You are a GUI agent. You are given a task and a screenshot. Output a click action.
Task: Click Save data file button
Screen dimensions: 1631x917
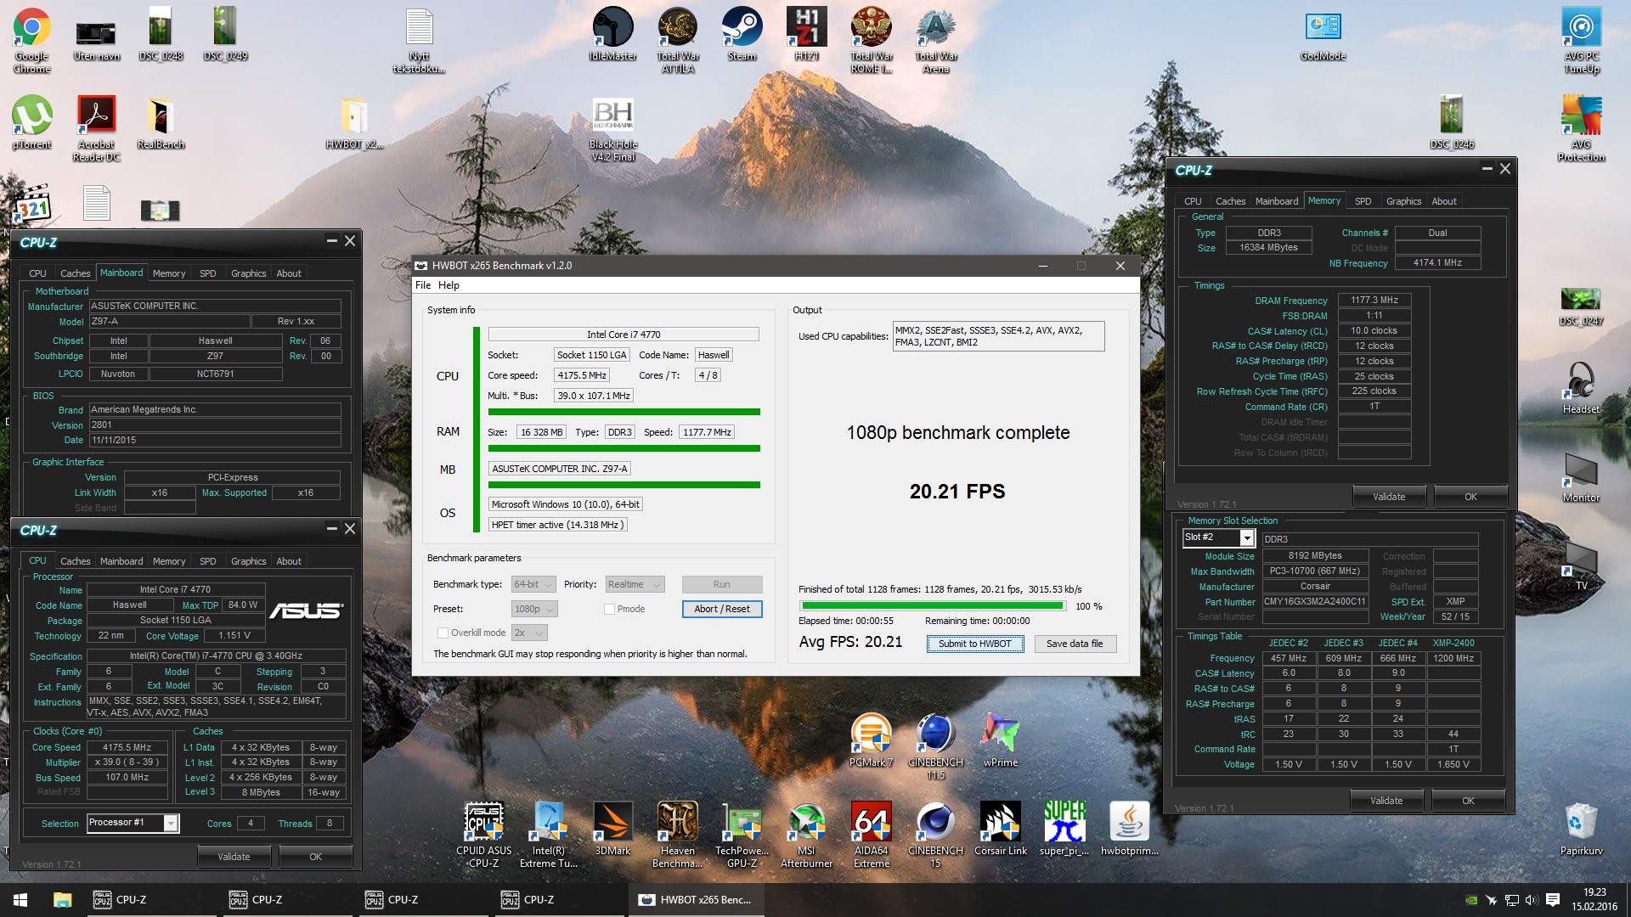click(x=1074, y=644)
